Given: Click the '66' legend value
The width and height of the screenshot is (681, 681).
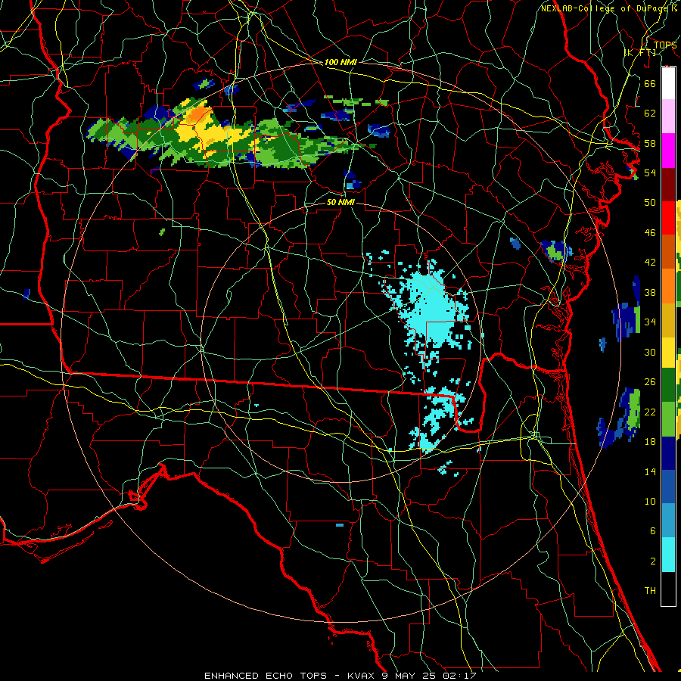Looking at the screenshot, I should pyautogui.click(x=650, y=83).
